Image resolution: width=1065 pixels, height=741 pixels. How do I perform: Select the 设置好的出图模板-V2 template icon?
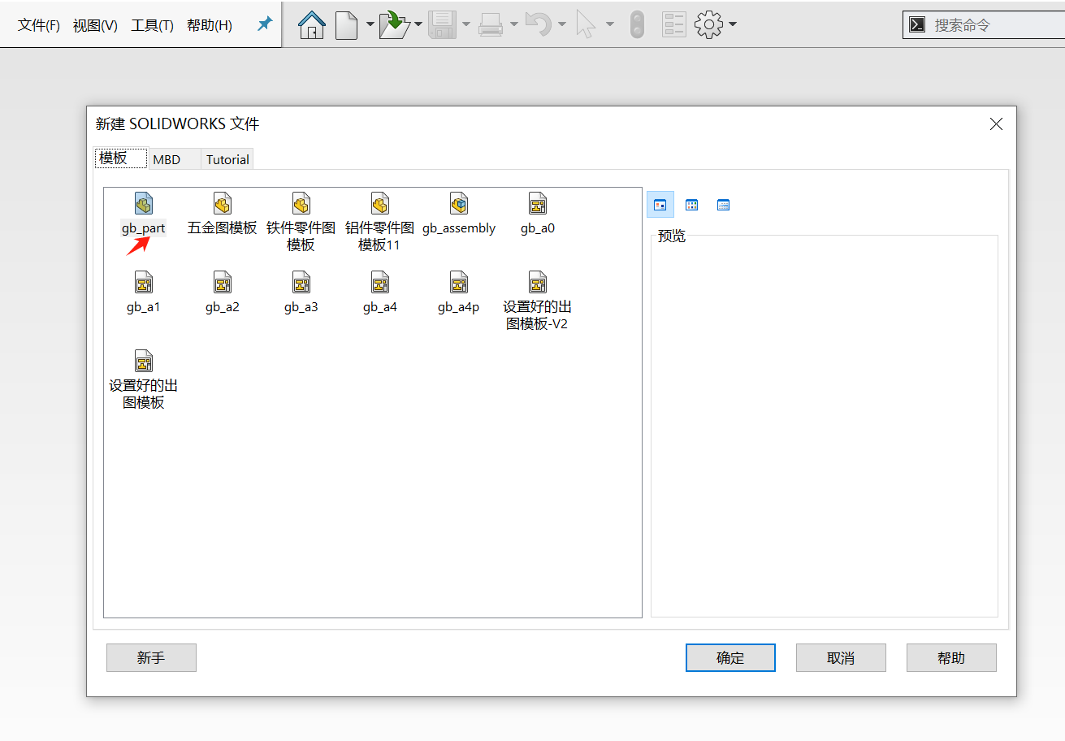[537, 282]
